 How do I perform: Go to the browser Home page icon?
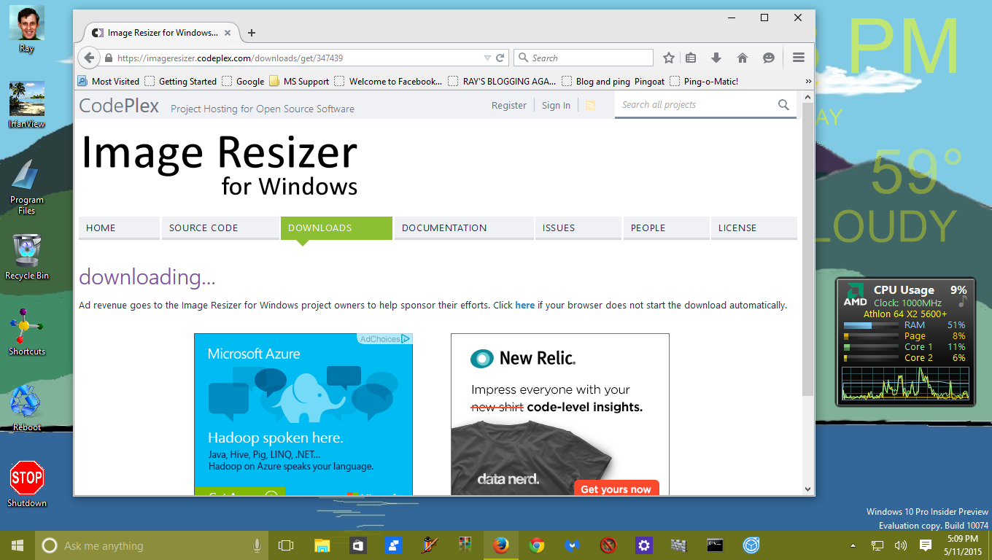742,57
